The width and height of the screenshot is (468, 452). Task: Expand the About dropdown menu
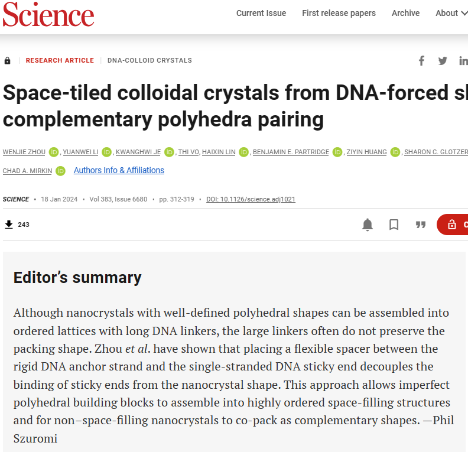pyautogui.click(x=450, y=13)
